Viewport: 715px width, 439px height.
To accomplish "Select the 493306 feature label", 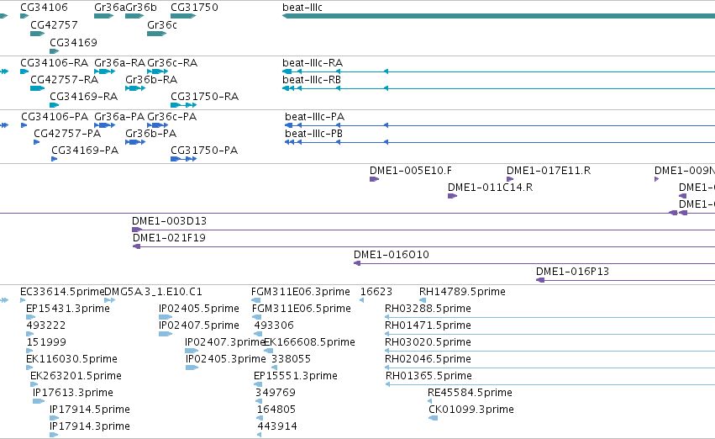I will 274,325.
